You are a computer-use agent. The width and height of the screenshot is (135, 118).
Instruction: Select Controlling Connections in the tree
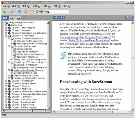coord(25,73)
